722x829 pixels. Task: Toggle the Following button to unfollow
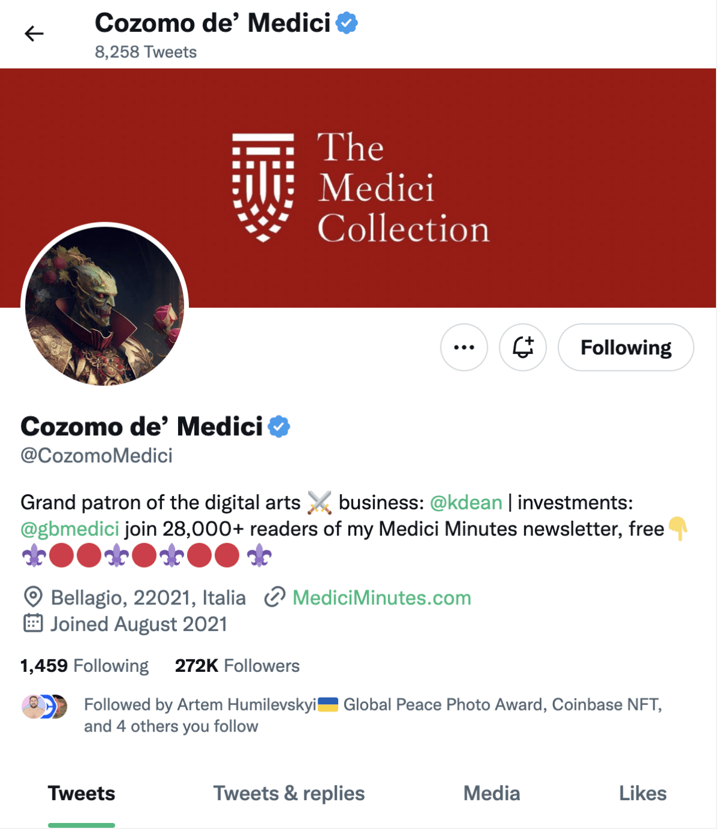tap(625, 347)
